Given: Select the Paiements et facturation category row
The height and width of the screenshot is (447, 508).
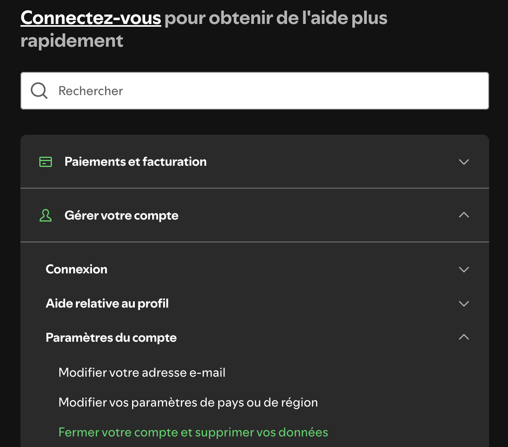Looking at the screenshot, I should pyautogui.click(x=135, y=161).
